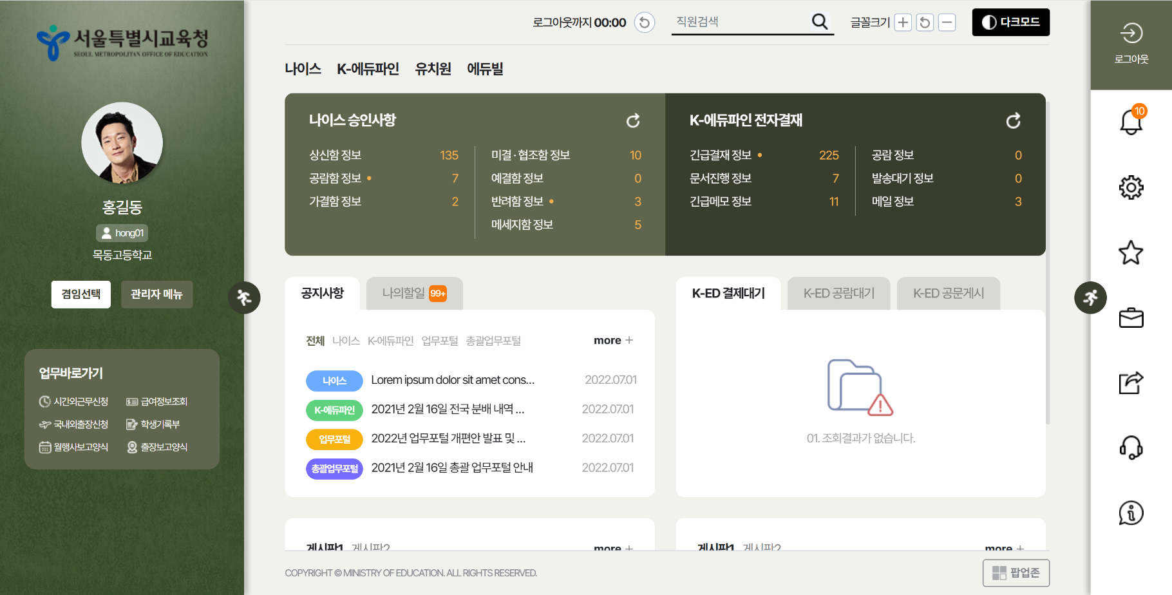Open settings gear in right sidebar
The width and height of the screenshot is (1172, 595).
[1131, 187]
